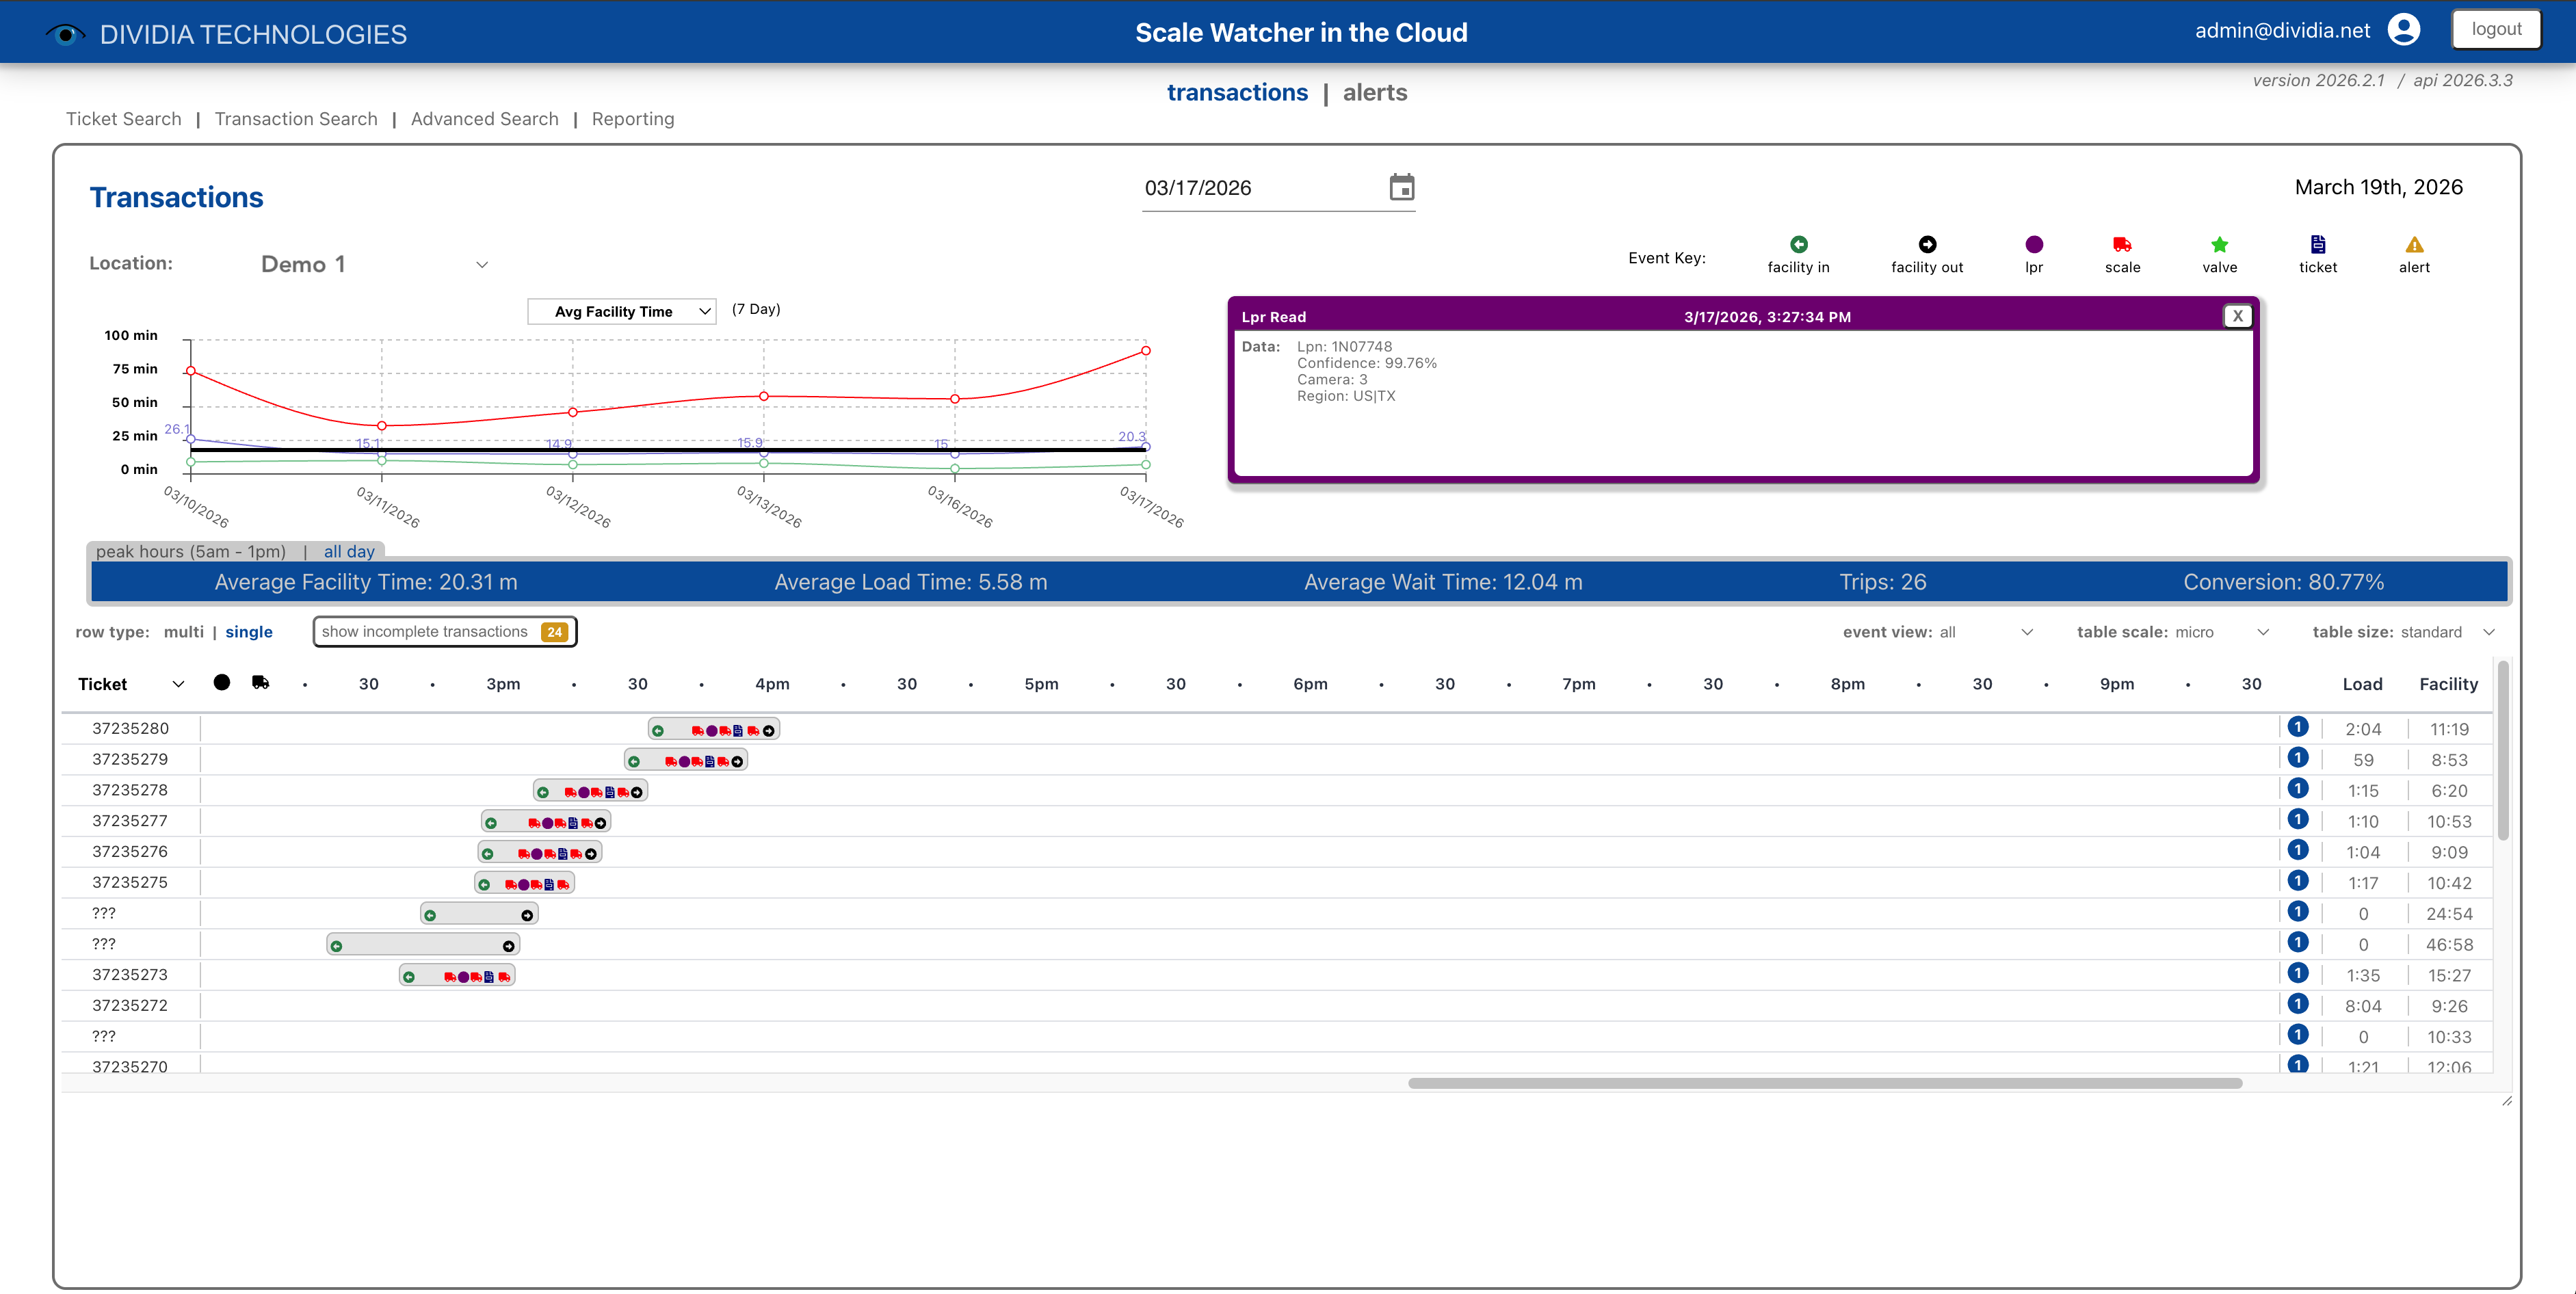2576x1294 pixels.
Task: Select the purple lpr event icon
Action: [x=2034, y=243]
